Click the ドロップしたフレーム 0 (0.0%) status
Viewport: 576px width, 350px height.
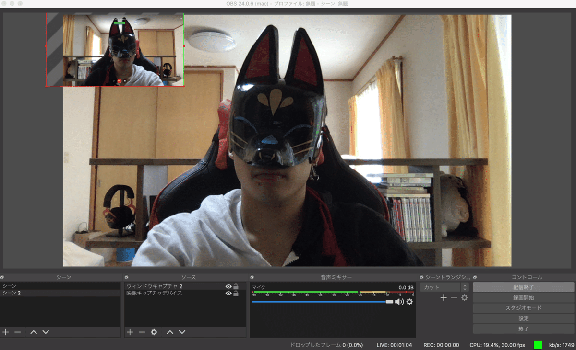[x=326, y=345]
